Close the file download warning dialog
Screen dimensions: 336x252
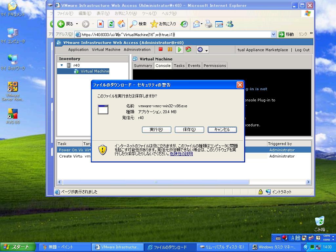point(240,85)
